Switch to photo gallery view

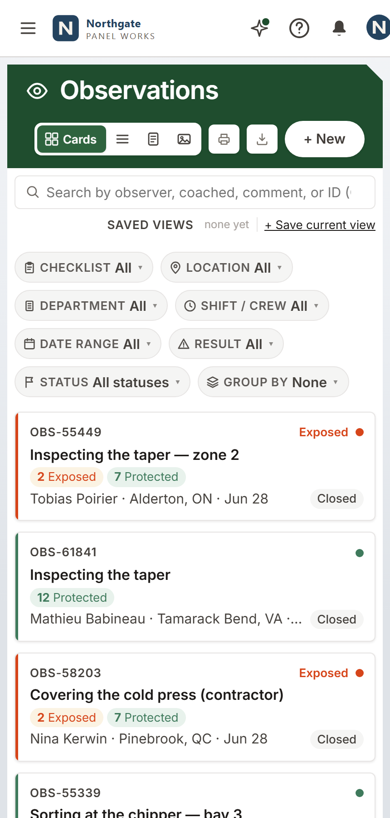pyautogui.click(x=184, y=139)
